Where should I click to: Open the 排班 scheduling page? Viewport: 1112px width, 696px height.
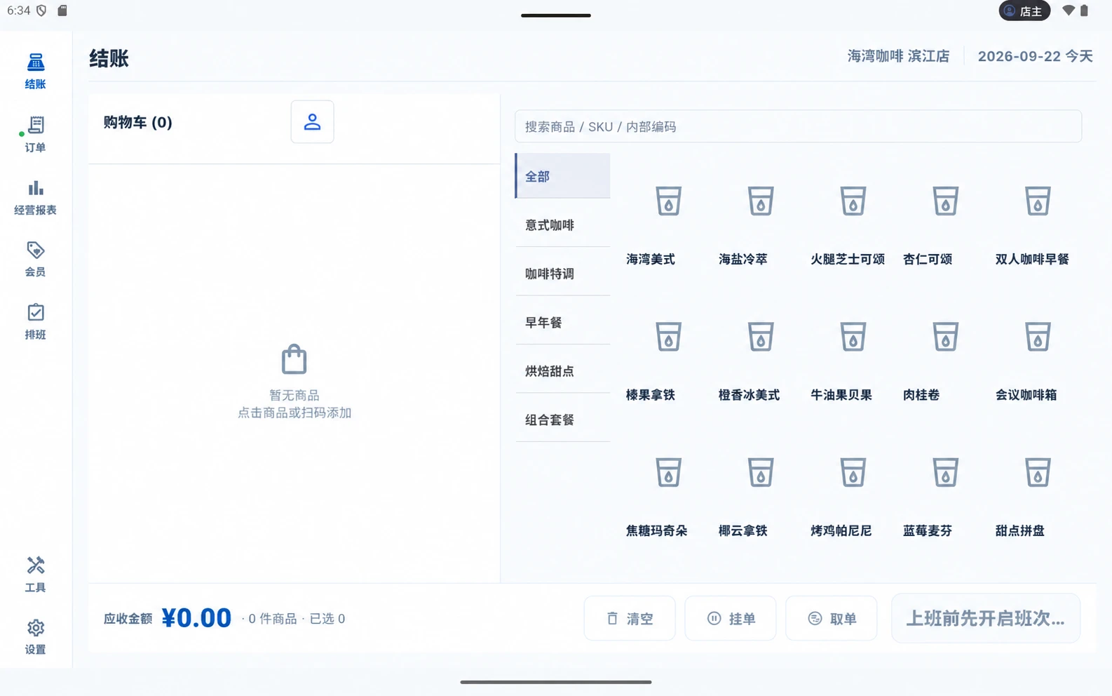click(35, 321)
